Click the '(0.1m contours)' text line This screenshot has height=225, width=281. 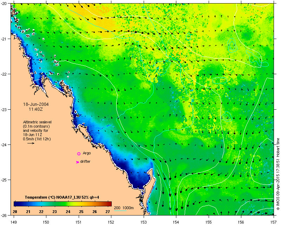point(37,126)
